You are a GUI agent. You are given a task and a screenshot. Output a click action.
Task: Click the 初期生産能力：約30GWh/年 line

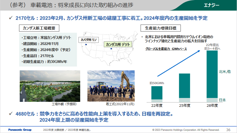point(44,62)
